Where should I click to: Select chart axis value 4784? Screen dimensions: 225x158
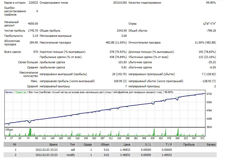point(209,111)
